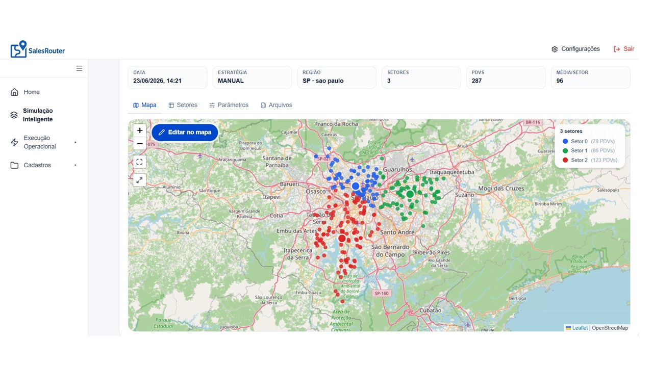653x367 pixels.
Task: Click the blue Setor 0 legend dot
Action: (x=565, y=141)
